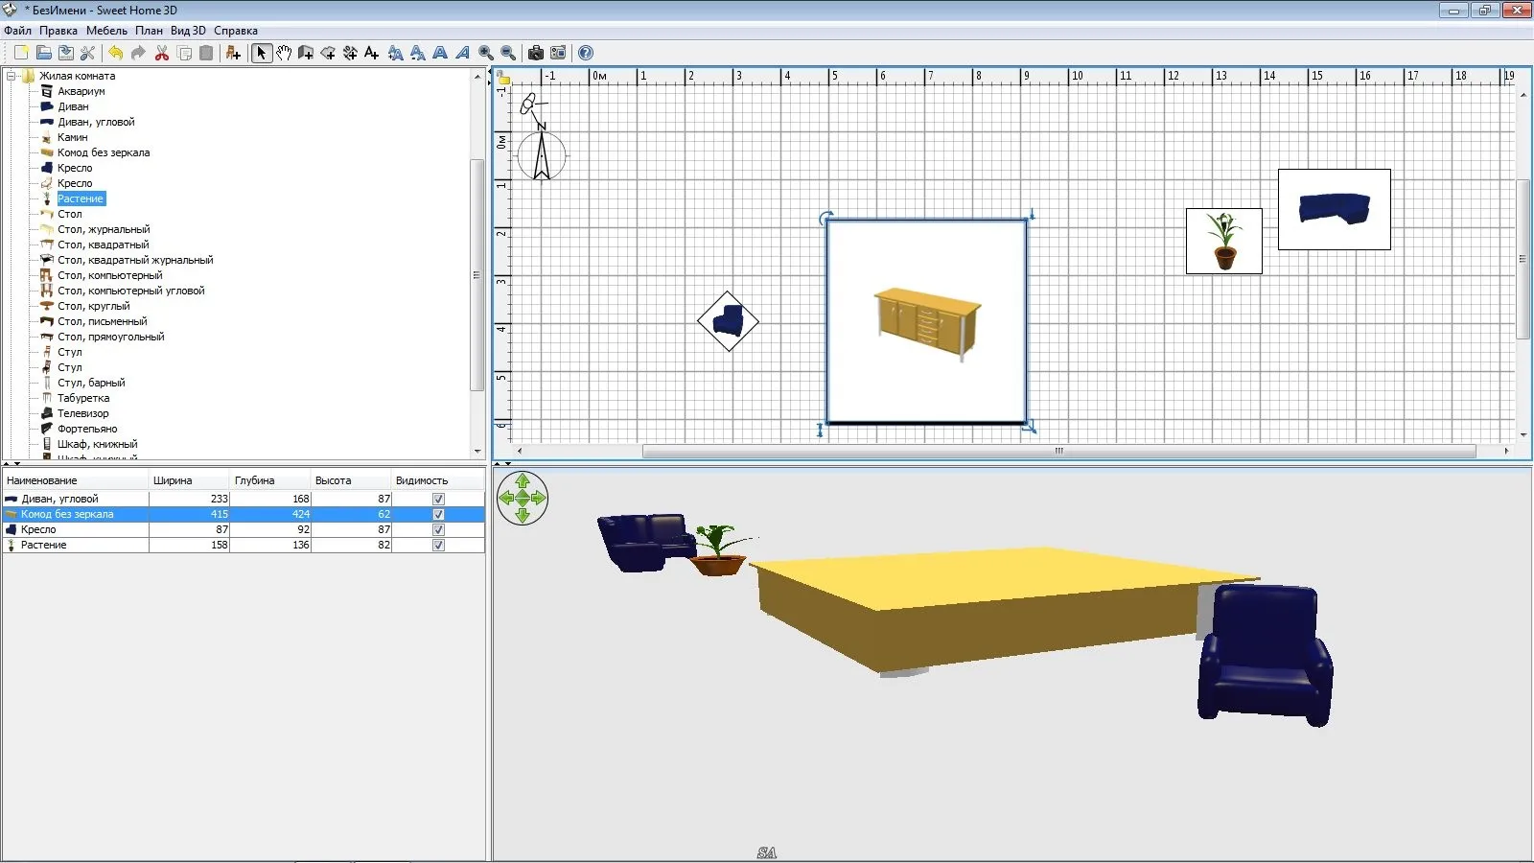
Task: Copy the selected furniture
Action: [184, 53]
